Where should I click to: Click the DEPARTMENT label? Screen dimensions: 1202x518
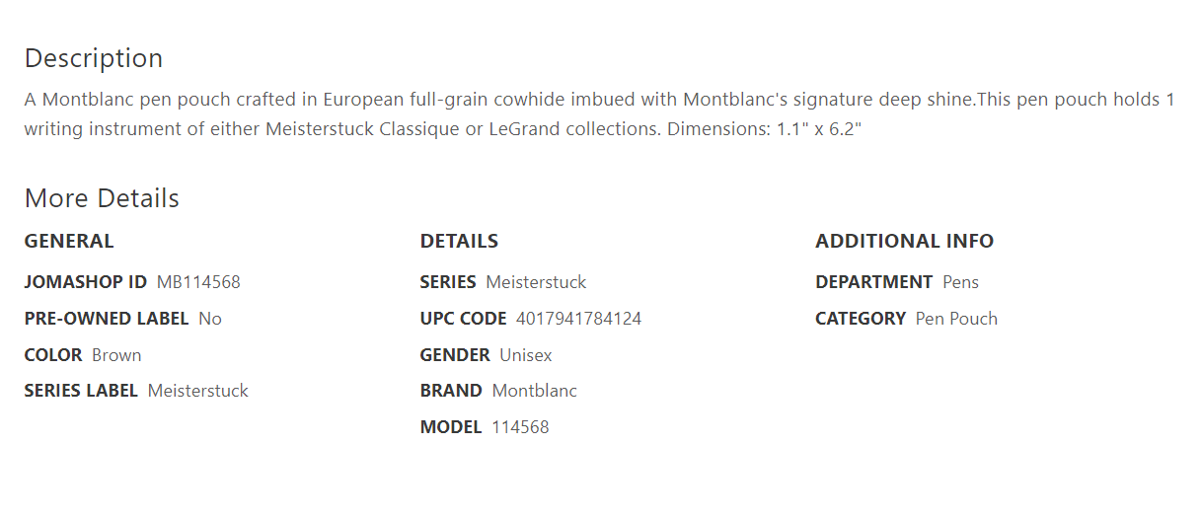click(873, 282)
